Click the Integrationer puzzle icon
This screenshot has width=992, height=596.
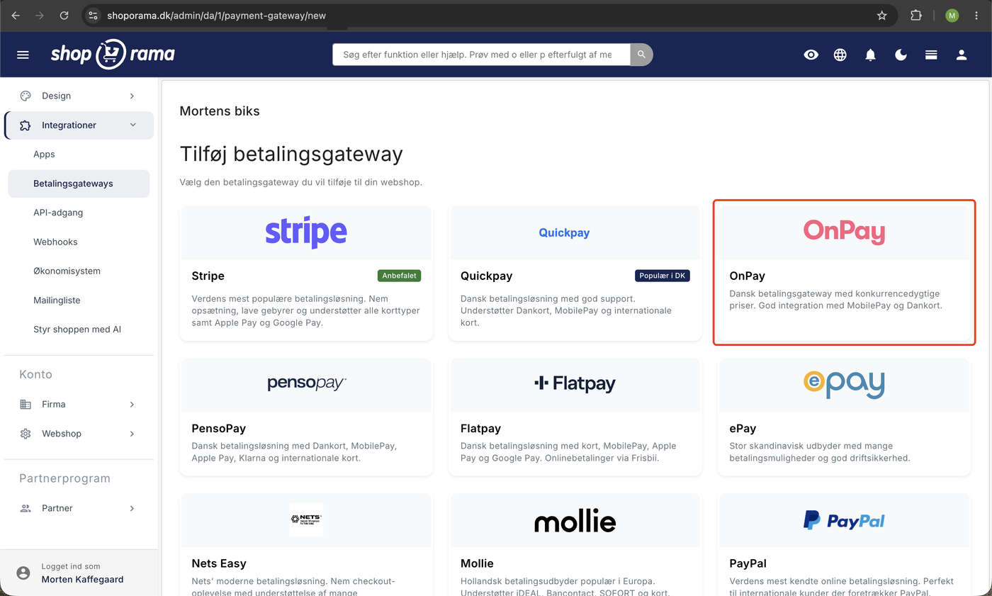pos(26,125)
